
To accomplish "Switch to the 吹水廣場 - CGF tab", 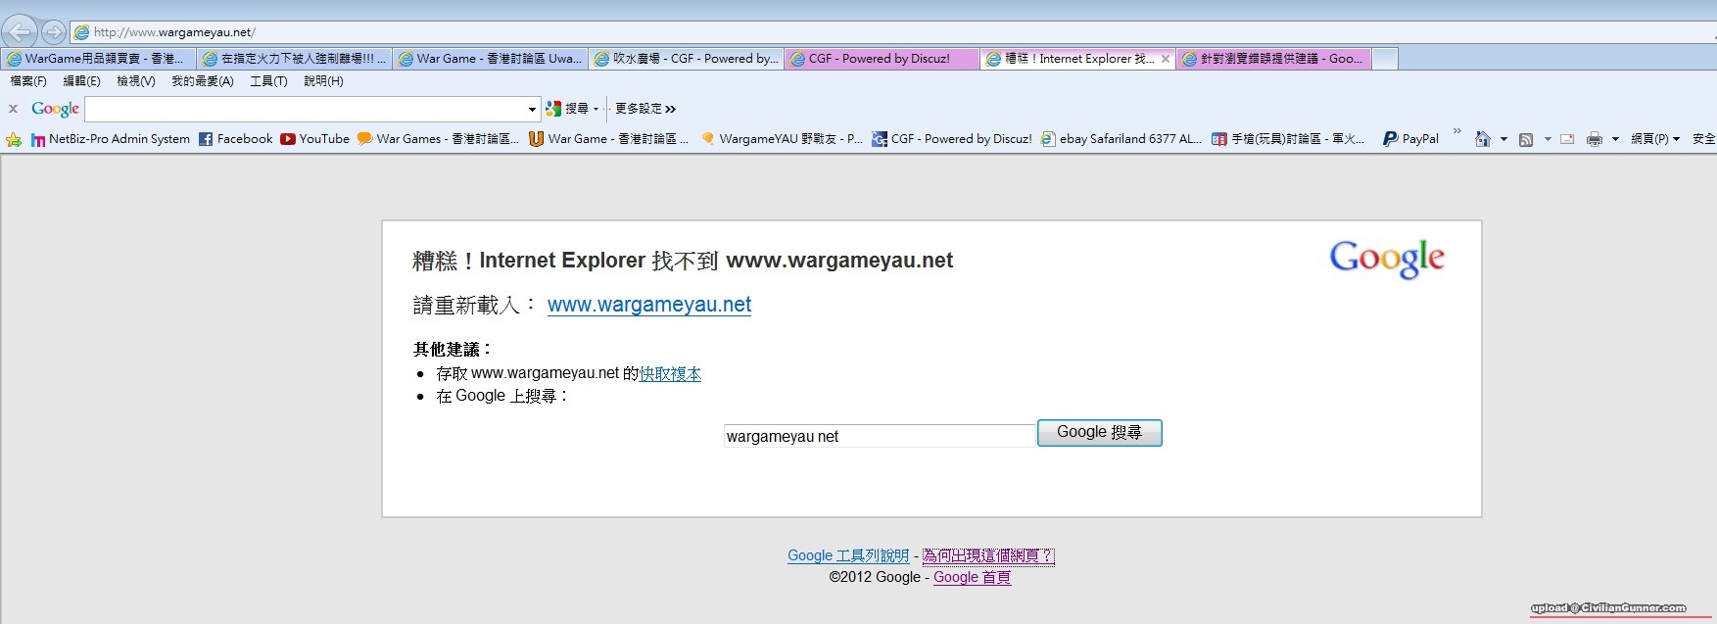I will (x=686, y=59).
